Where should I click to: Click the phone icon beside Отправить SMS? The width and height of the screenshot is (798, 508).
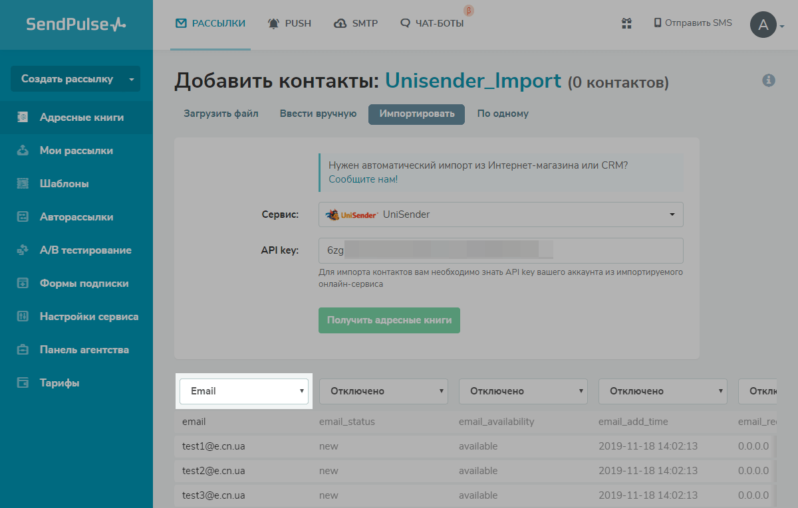[x=658, y=23]
